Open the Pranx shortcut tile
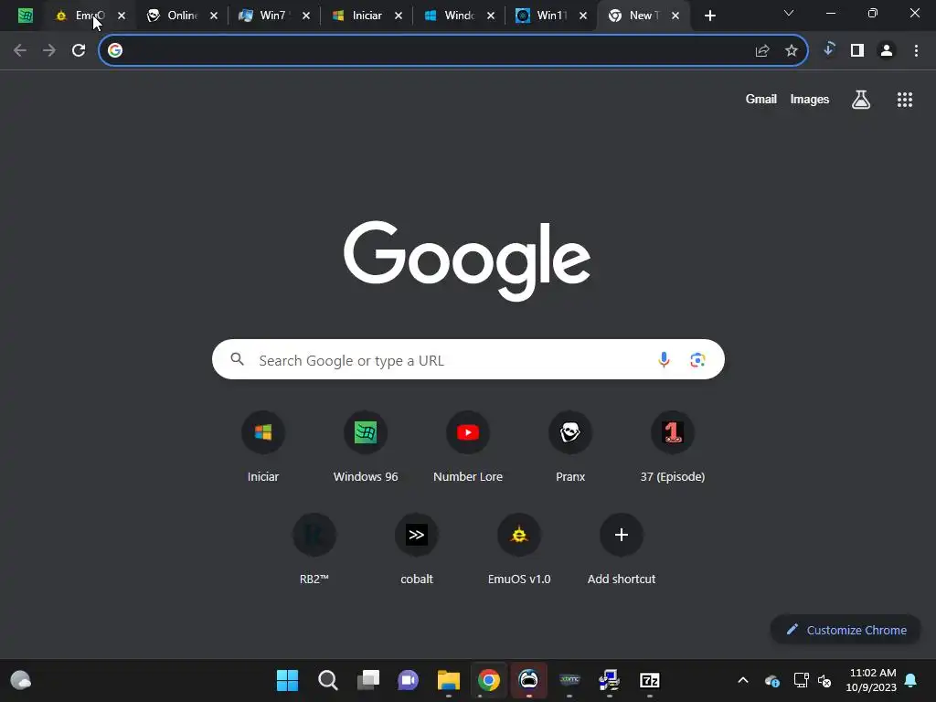The width and height of the screenshot is (936, 702). click(x=570, y=432)
